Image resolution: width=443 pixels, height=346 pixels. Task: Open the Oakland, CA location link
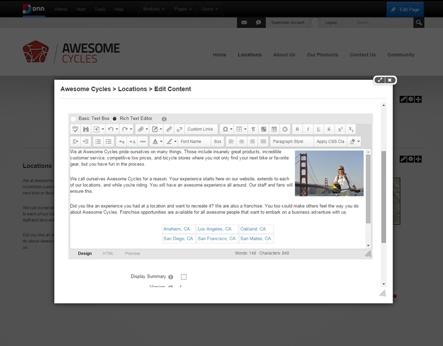[x=253, y=229]
